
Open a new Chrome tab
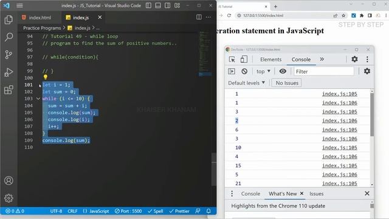pos(275,7)
